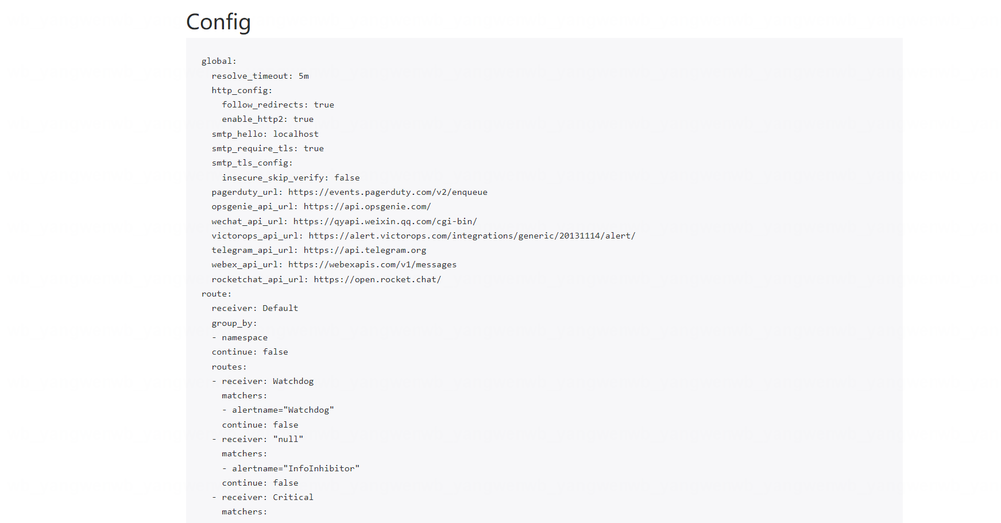The width and height of the screenshot is (1001, 523).
Task: Click the global: line at top of config
Action: [x=219, y=61]
